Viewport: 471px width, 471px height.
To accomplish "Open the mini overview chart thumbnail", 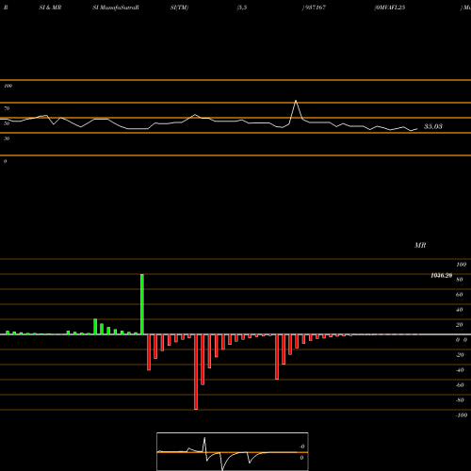I will coord(233,451).
